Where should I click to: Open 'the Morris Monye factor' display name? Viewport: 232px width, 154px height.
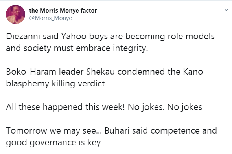63,11
